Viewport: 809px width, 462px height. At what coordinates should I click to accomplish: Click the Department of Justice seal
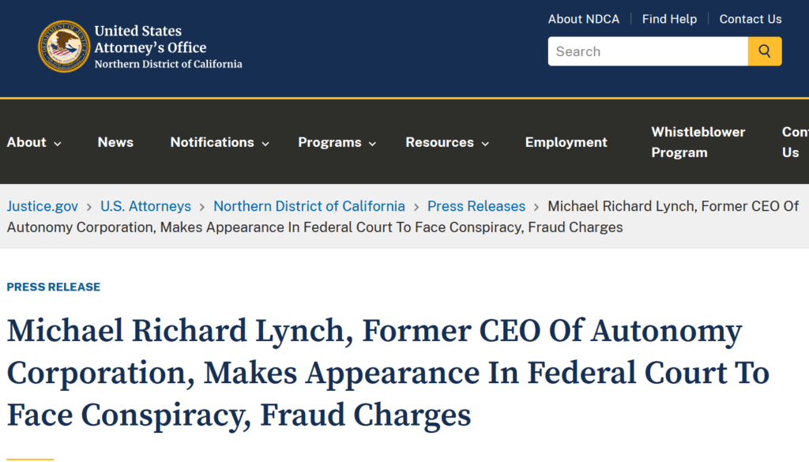click(x=64, y=46)
